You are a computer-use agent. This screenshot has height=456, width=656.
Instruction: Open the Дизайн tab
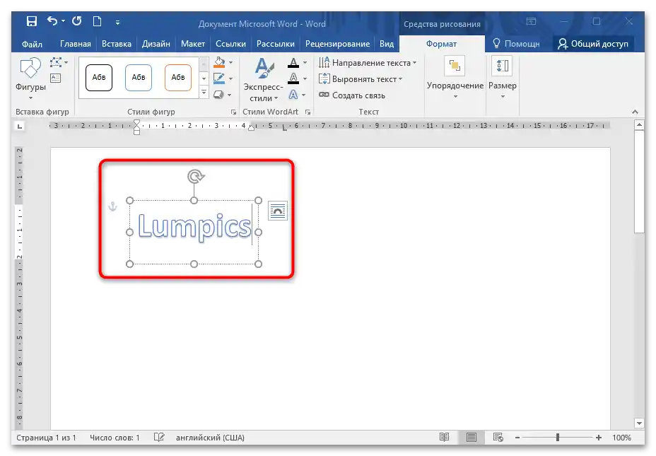[x=156, y=44]
